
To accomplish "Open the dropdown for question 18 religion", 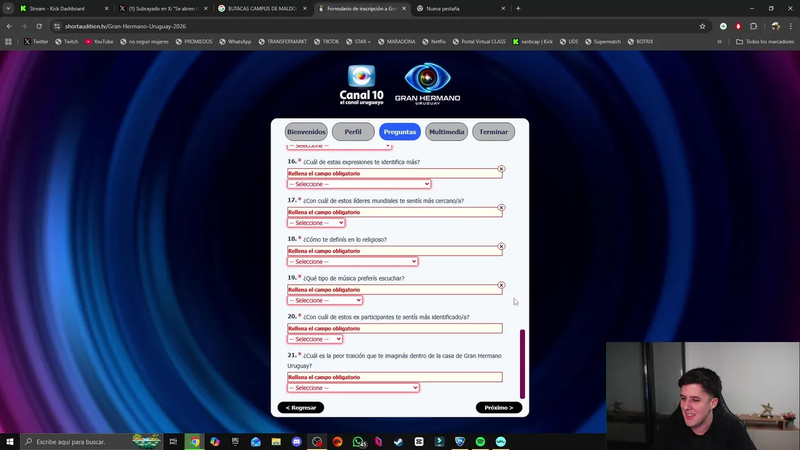I will (x=352, y=261).
